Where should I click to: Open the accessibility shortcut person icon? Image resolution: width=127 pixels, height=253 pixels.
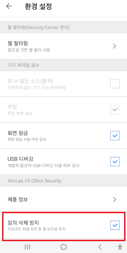click(x=120, y=247)
